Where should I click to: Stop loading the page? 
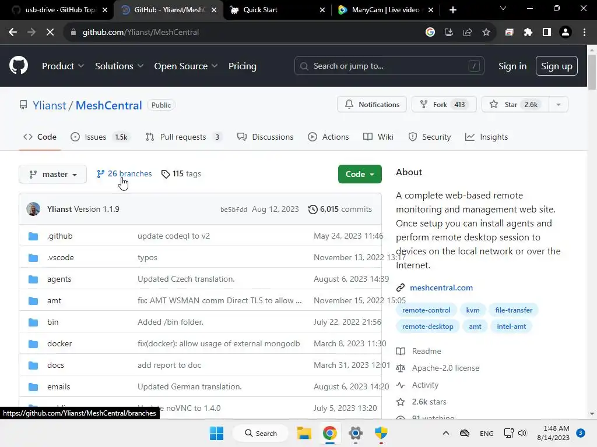(x=50, y=33)
